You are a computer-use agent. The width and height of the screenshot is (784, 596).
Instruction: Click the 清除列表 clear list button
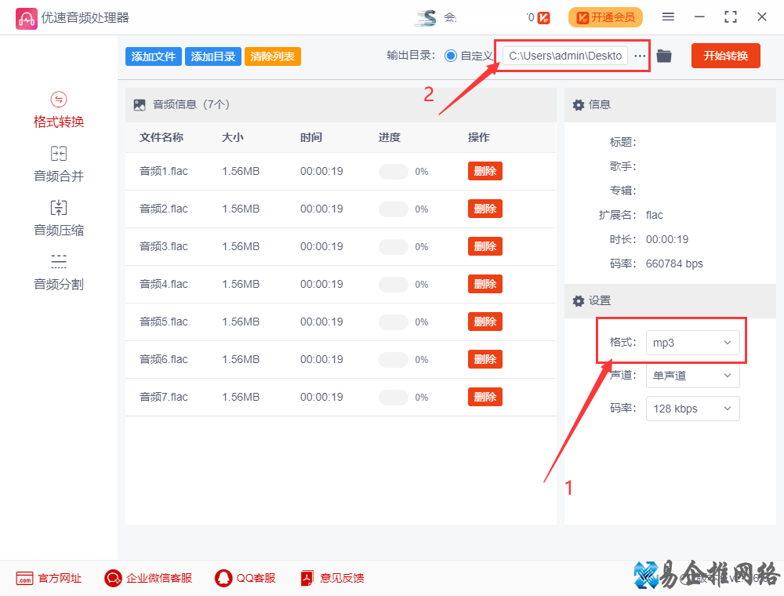click(x=272, y=56)
